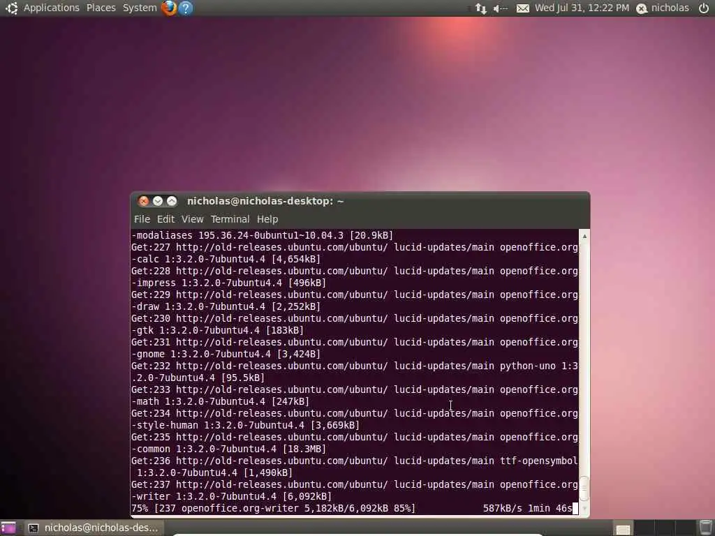Click the terminal scrollbar down arrow
The width and height of the screenshot is (715, 536).
coord(584,509)
